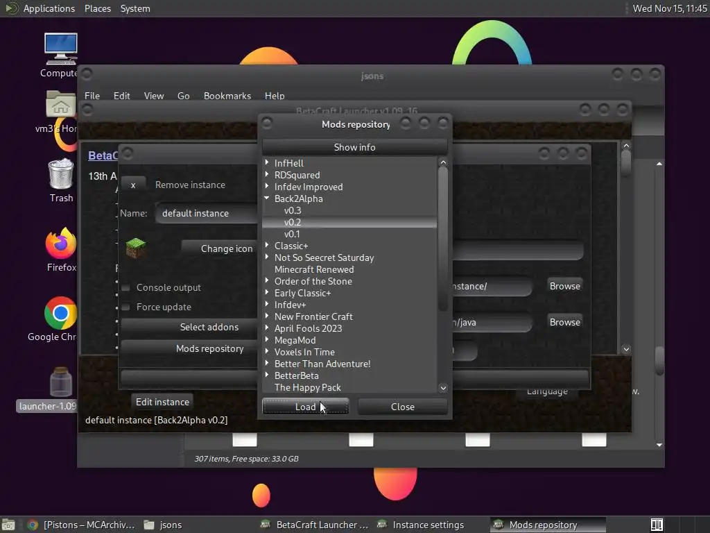The image size is (710, 533).
Task: Expand the MegaMod entry
Action: (267, 339)
